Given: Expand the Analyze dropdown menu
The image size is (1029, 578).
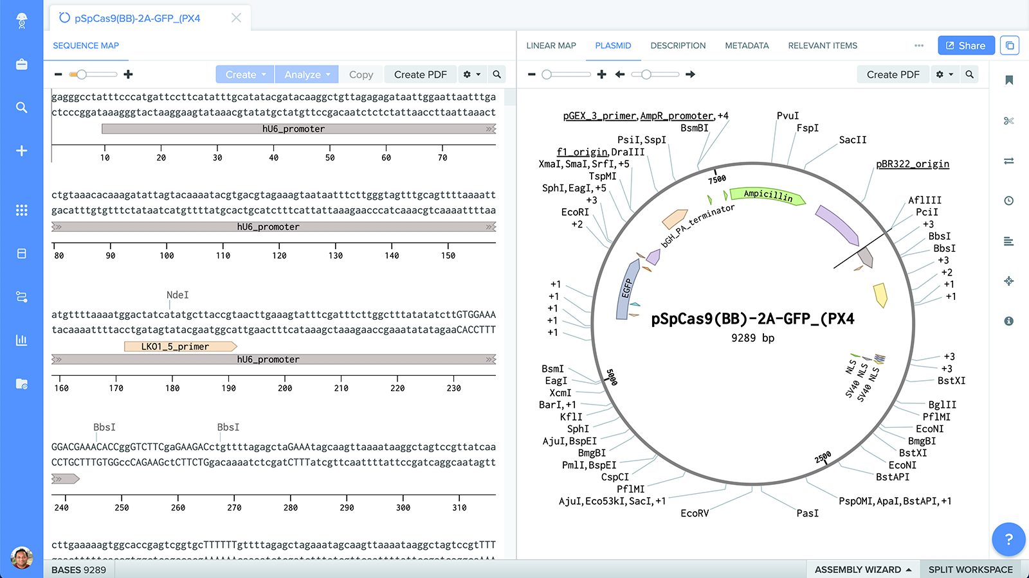Looking at the screenshot, I should click(307, 74).
